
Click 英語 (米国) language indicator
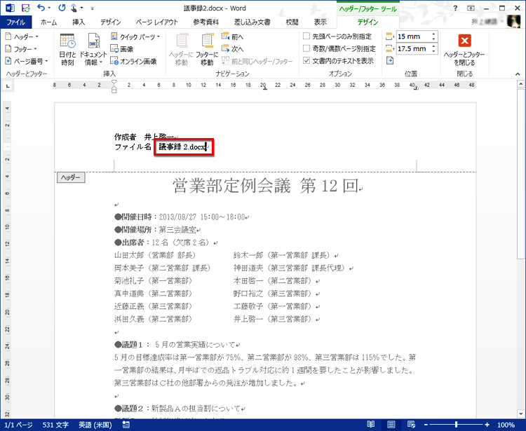tap(95, 425)
